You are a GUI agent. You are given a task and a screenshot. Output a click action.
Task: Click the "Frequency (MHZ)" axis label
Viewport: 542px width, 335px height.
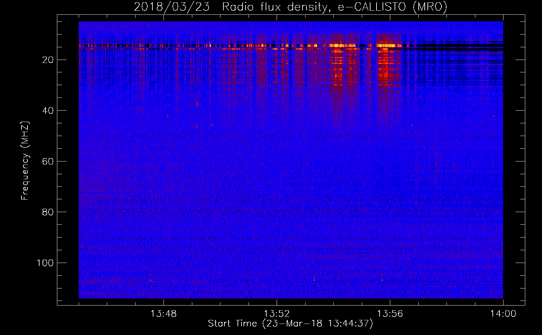pos(25,161)
